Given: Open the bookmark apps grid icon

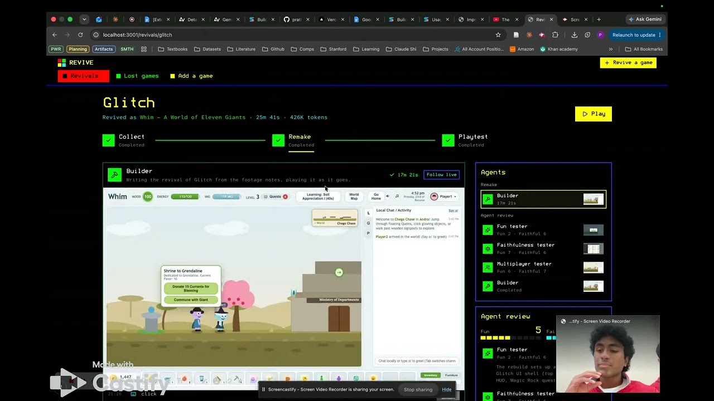Looking at the screenshot, I should tap(143, 49).
